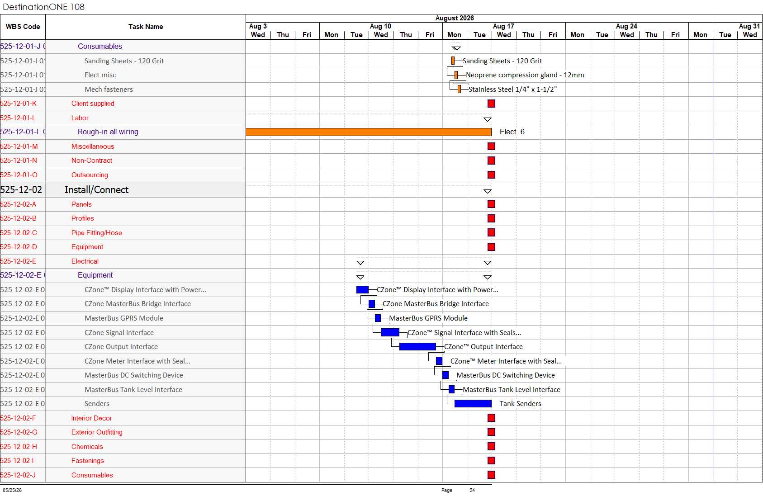Click the Labor summary end triangle marker
Viewport: 763px width, 496px height.
(487, 120)
